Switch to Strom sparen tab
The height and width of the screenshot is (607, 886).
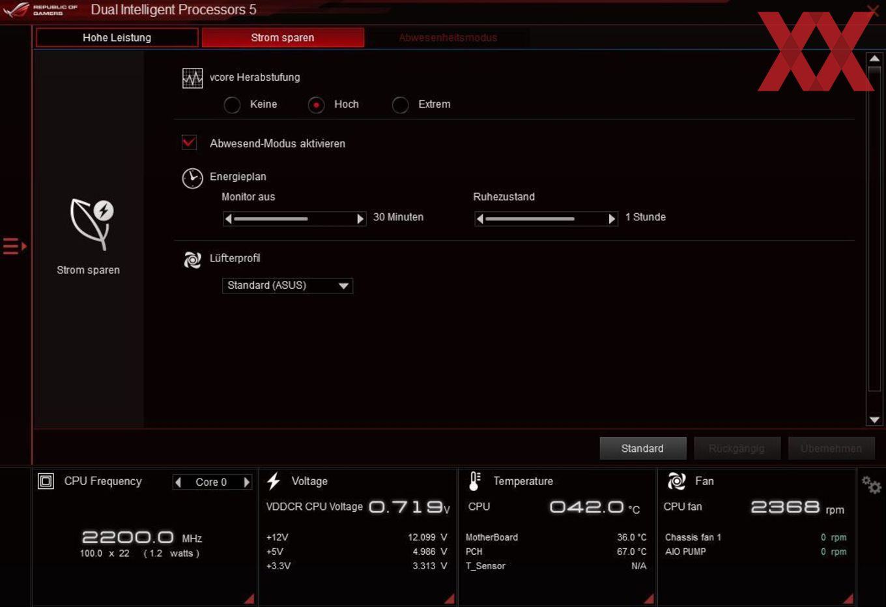[283, 38]
